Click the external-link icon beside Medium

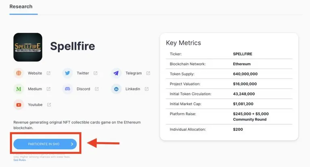click(x=48, y=89)
